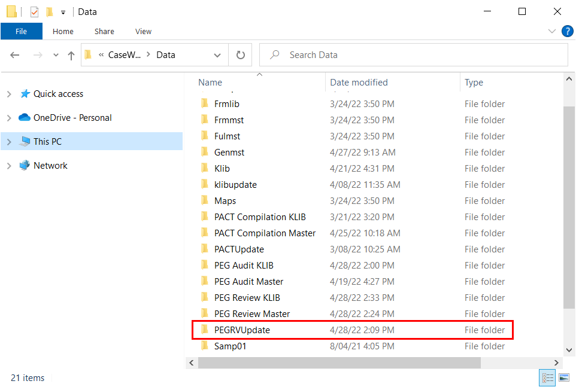576x387 pixels.
Task: Click the horizontal scrollbar left arrow
Action: (x=192, y=363)
